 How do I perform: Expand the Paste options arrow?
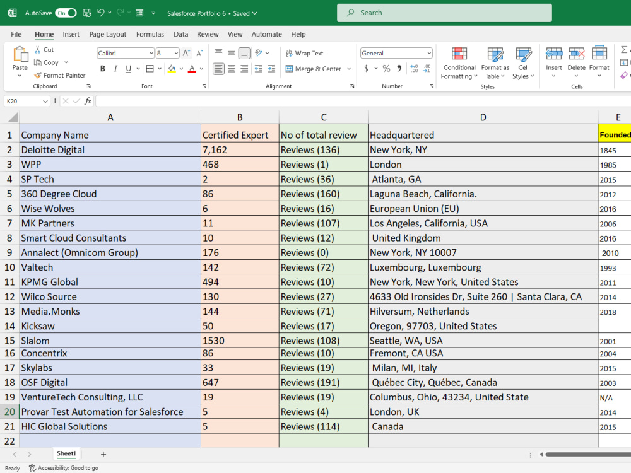coord(20,76)
